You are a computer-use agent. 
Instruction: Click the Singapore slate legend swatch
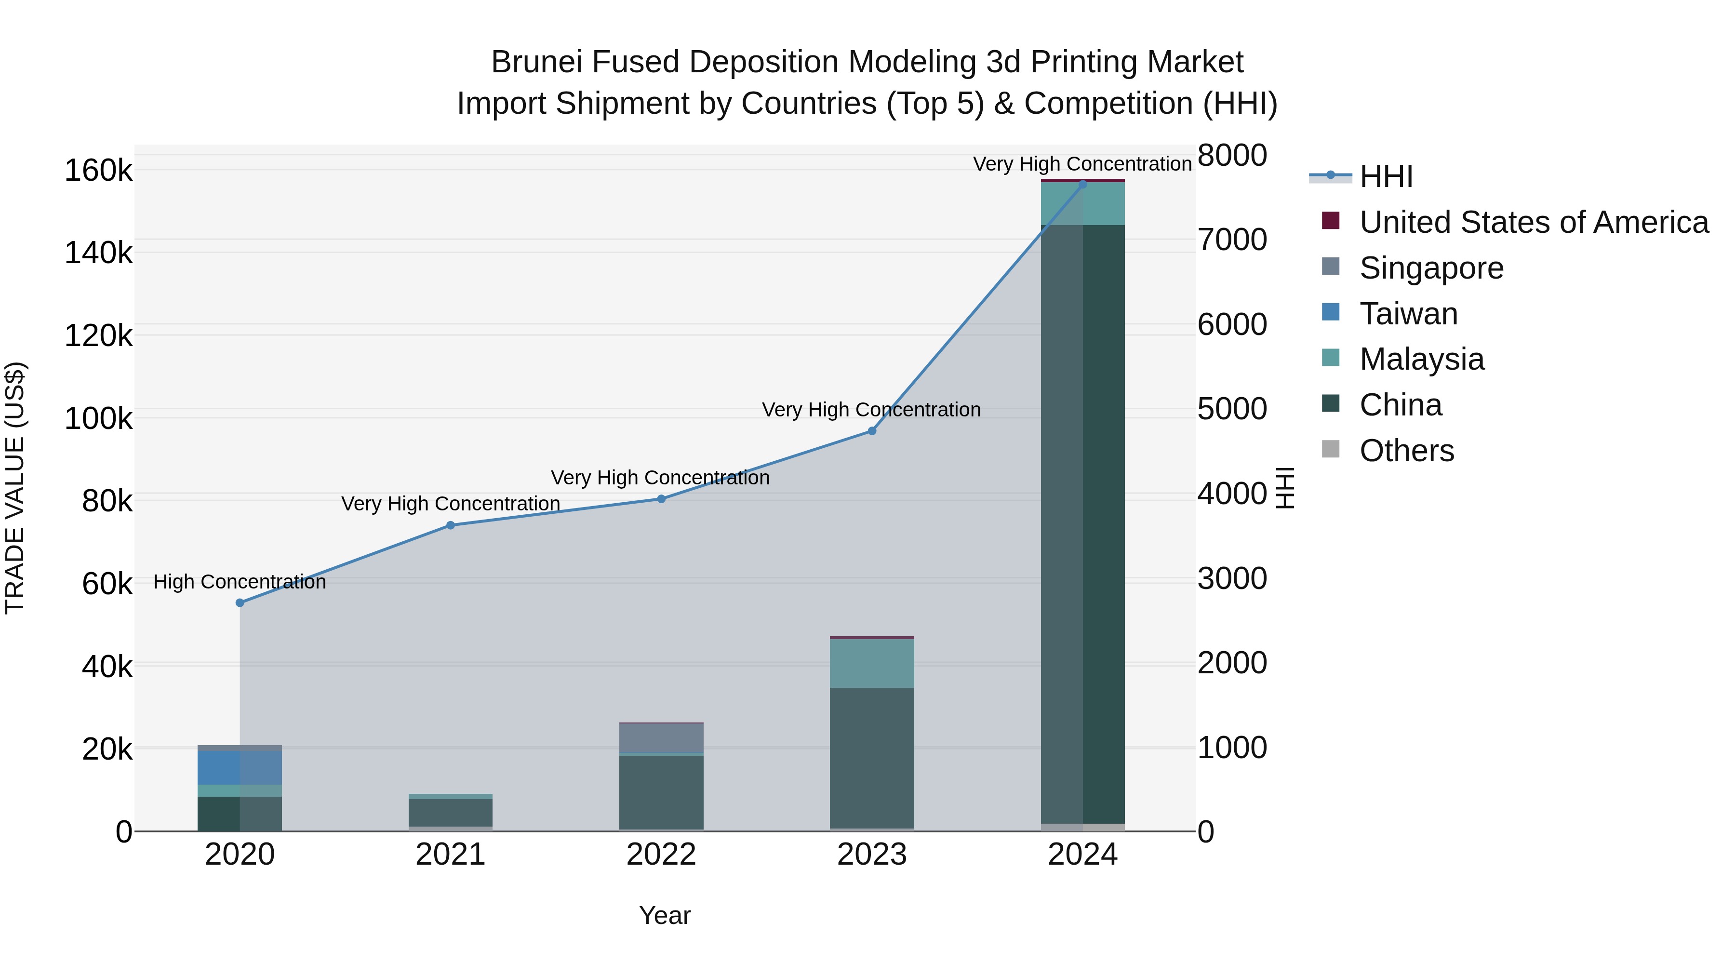coord(1330,266)
